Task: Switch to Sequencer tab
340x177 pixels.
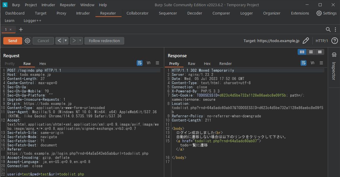Action: click(168, 13)
